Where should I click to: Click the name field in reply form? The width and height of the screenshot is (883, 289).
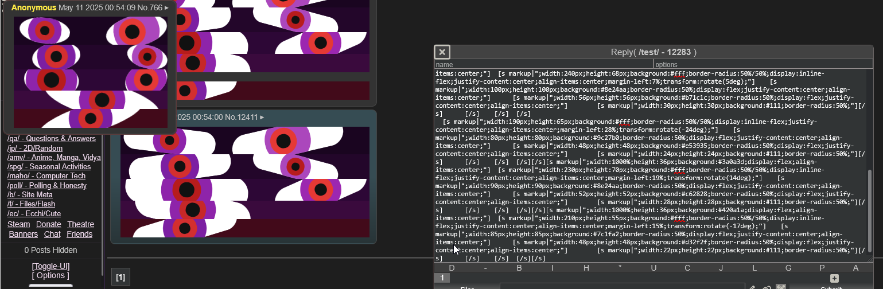pos(543,65)
